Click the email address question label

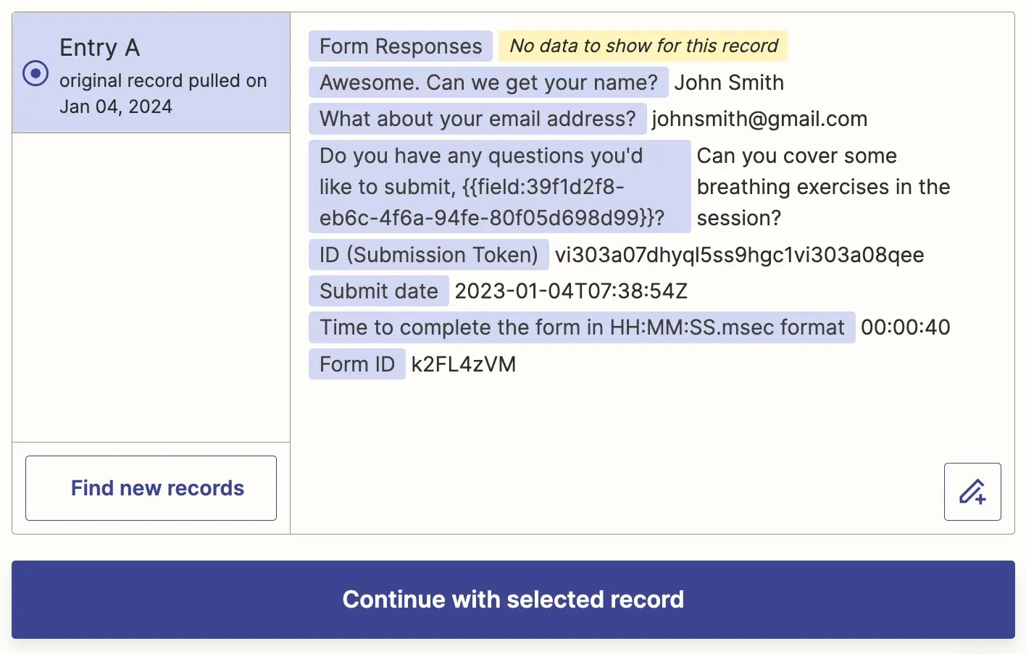tap(477, 119)
